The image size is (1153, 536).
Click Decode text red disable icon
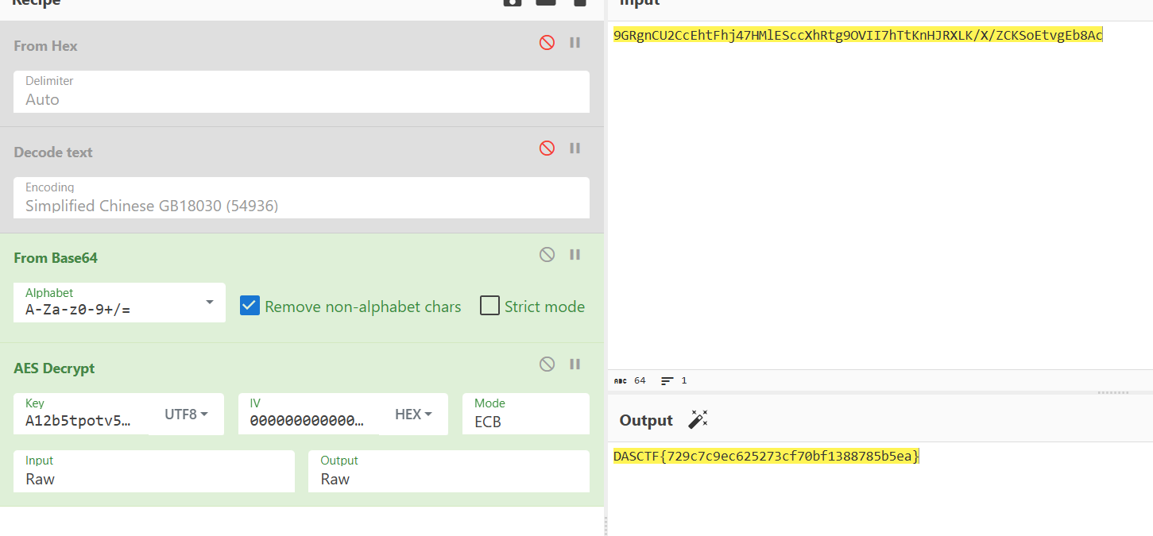point(547,148)
